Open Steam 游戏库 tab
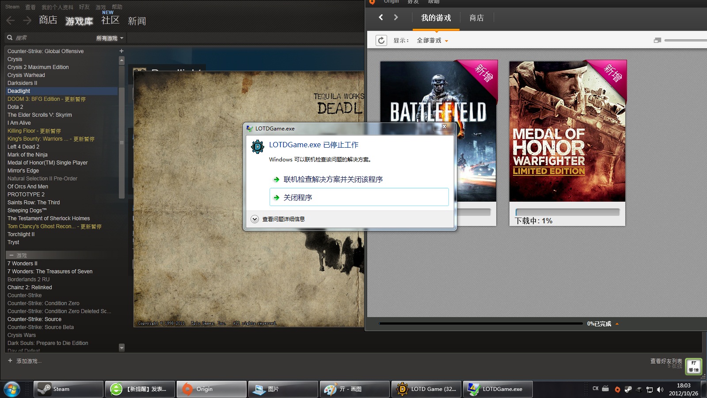This screenshot has width=707, height=398. (79, 21)
